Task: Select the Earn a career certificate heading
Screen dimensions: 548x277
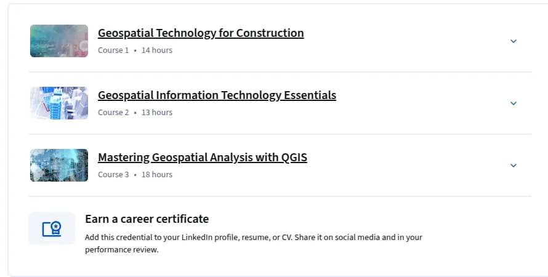Action: (147, 219)
